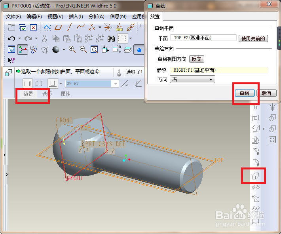Expand the selection box dropdown arrow

click(131, 38)
